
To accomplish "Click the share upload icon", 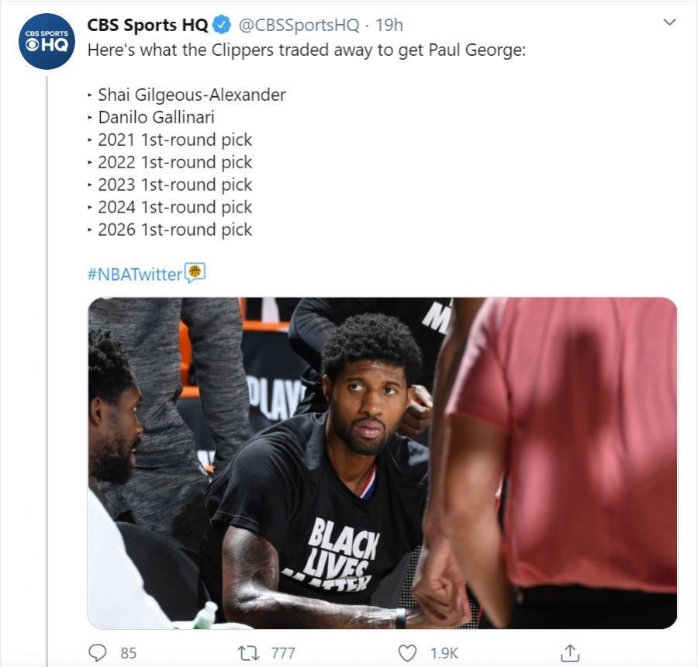I will [x=569, y=653].
